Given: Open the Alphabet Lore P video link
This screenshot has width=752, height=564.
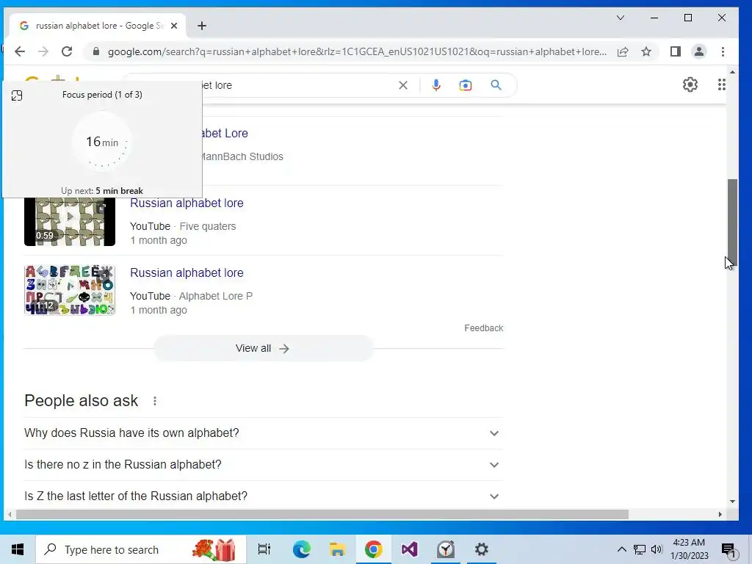Looking at the screenshot, I should pyautogui.click(x=187, y=273).
